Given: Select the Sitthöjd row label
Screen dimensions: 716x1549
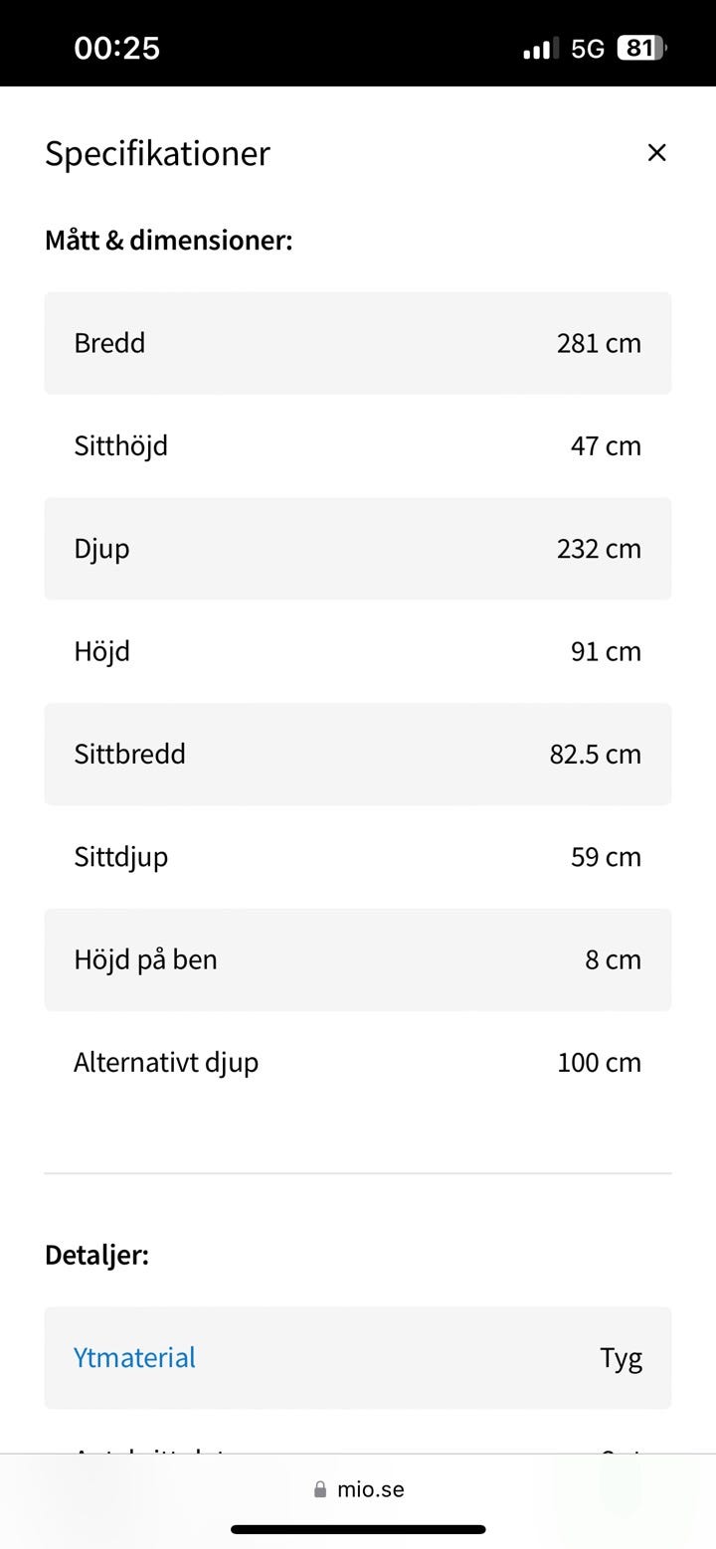Looking at the screenshot, I should tap(120, 445).
